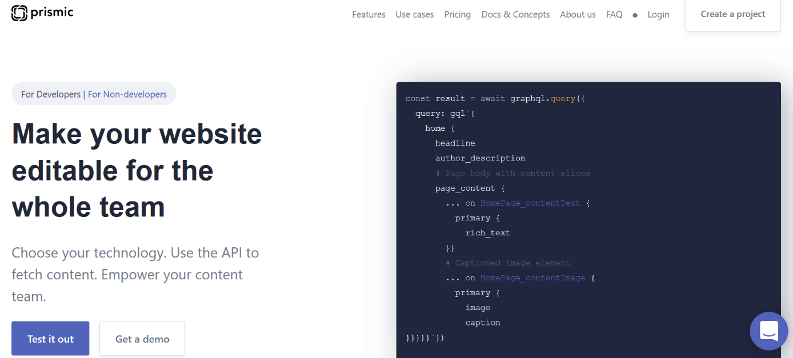Click the Prismic logo icon
The height and width of the screenshot is (358, 793).
click(x=19, y=13)
